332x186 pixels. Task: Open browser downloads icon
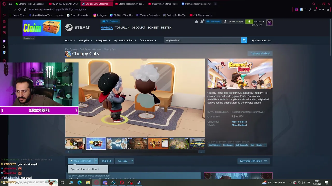(315, 10)
